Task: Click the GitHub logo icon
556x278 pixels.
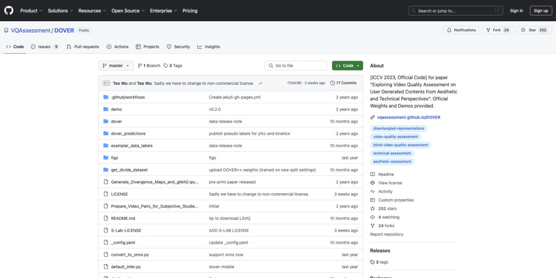Action: (9, 11)
